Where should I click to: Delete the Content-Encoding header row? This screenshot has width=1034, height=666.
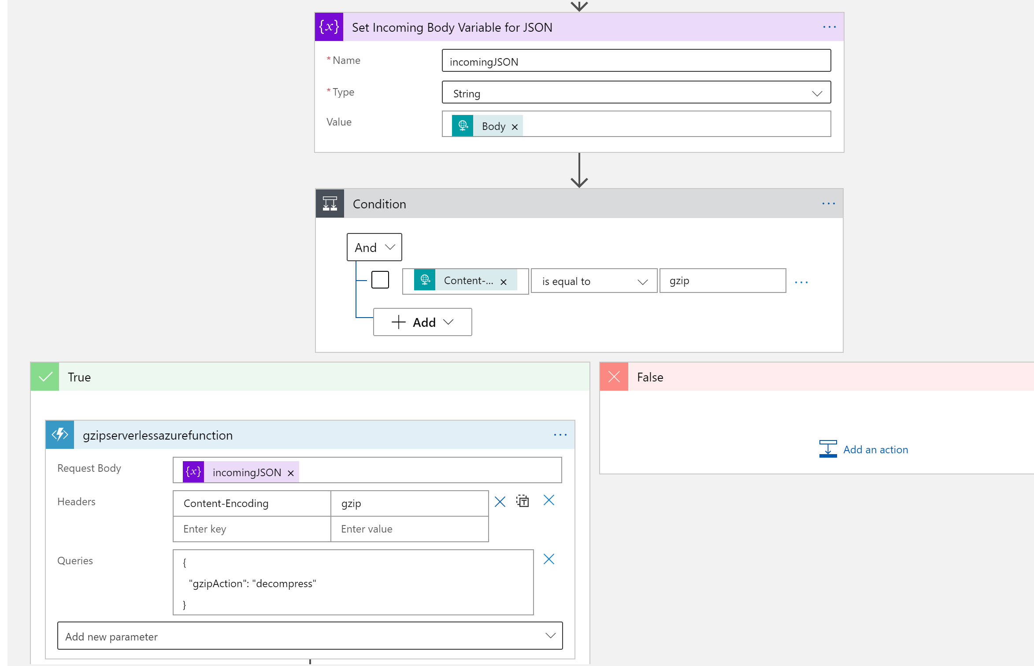pos(500,502)
